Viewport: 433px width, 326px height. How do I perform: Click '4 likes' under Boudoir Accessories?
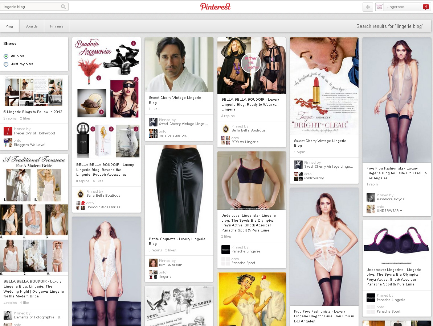pos(98,181)
